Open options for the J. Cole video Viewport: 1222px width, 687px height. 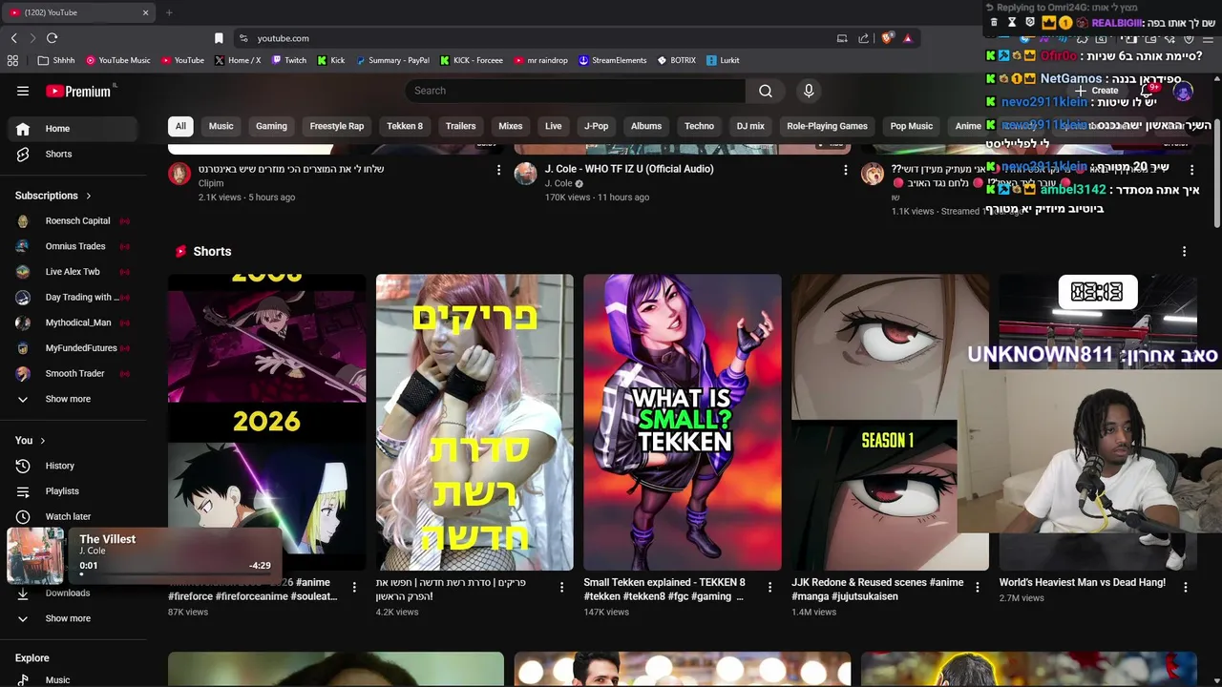[x=845, y=170]
